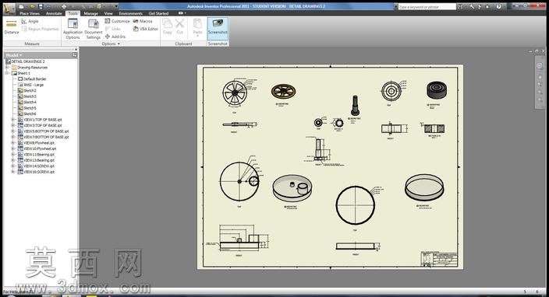
Task: Click the New document icon in quick access
Action: pyautogui.click(x=22, y=7)
